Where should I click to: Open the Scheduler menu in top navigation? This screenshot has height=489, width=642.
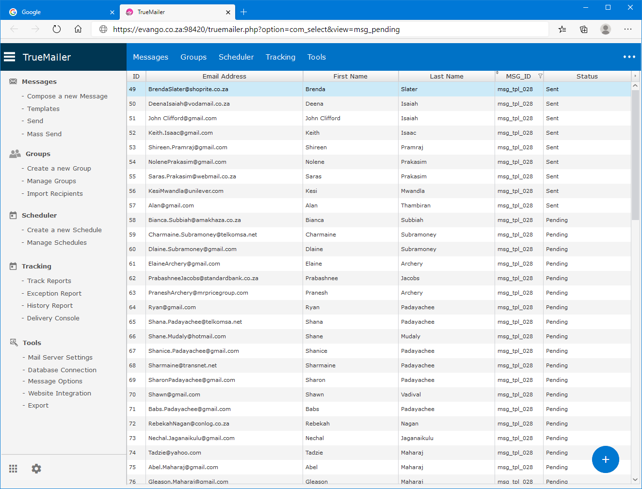pyautogui.click(x=236, y=57)
